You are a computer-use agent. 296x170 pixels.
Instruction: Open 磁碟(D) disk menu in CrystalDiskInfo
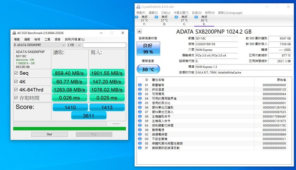pyautogui.click(x=197, y=13)
